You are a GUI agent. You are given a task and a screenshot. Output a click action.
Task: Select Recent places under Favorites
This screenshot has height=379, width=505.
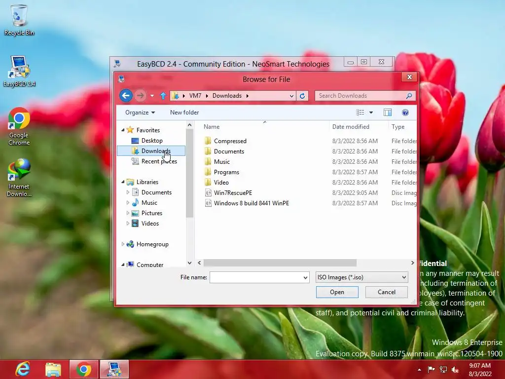coord(159,161)
